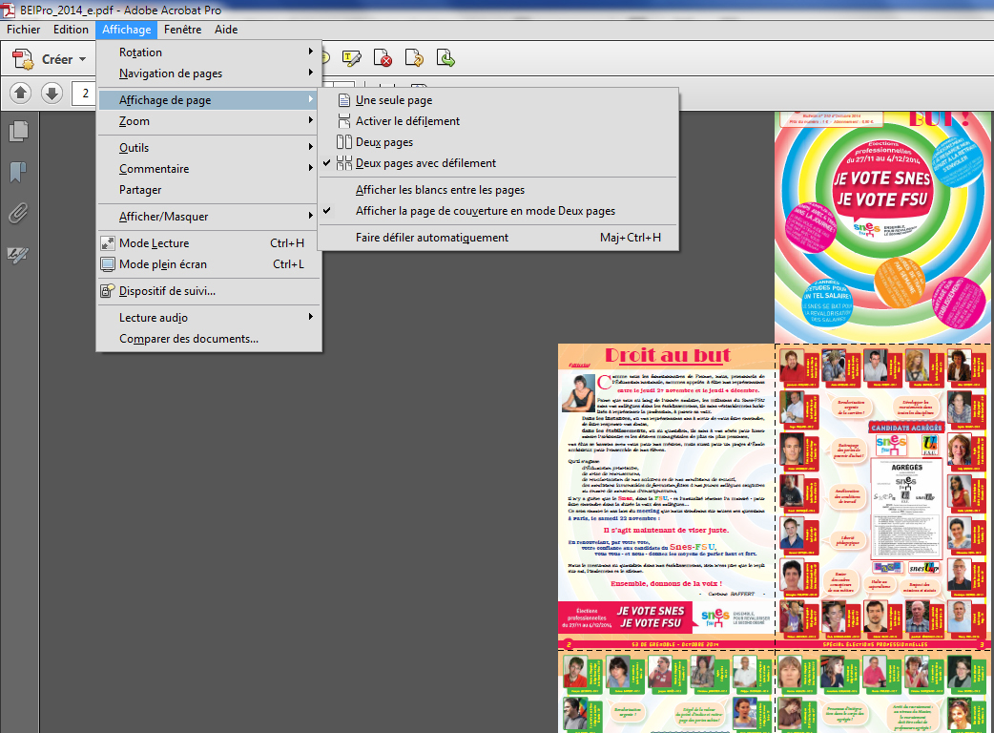Image resolution: width=994 pixels, height=733 pixels.
Task: Click the page number input field
Action: tap(84, 93)
